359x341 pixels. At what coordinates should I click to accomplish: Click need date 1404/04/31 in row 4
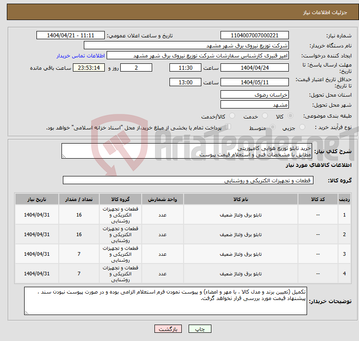coord(37,274)
